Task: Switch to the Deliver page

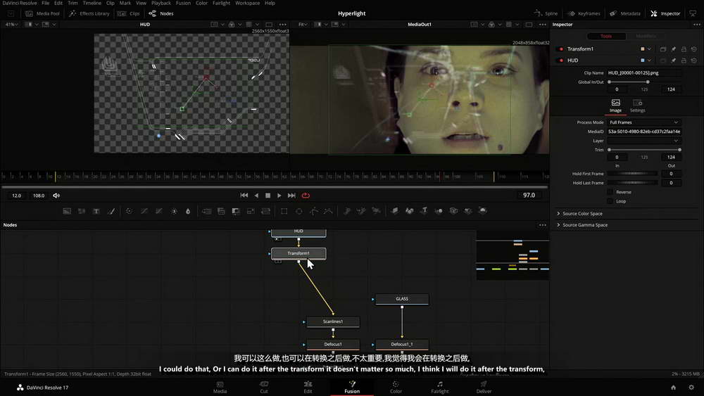Action: (484, 388)
